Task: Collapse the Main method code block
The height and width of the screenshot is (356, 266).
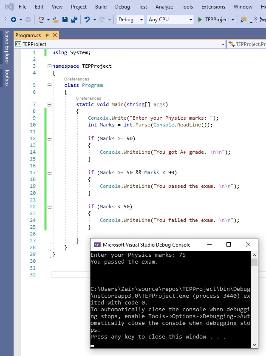Action: [x=50, y=104]
